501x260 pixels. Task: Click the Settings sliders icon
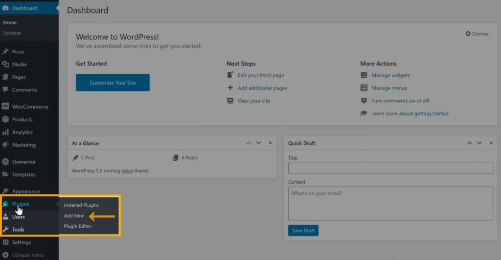click(x=5, y=242)
